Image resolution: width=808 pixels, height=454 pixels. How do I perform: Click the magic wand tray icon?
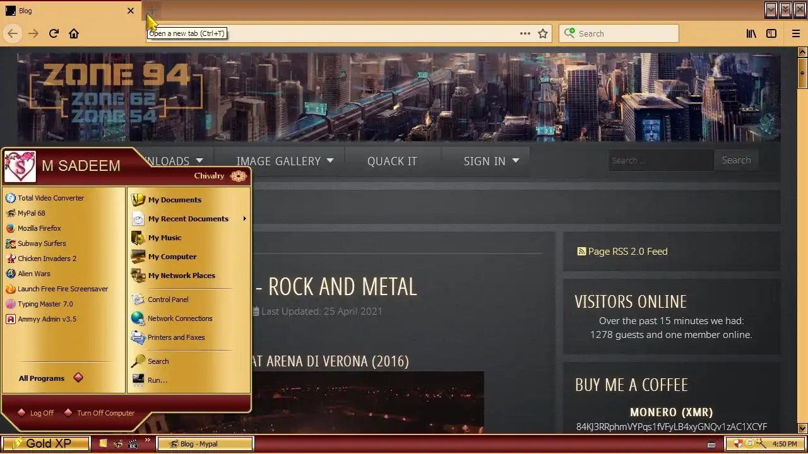[761, 444]
